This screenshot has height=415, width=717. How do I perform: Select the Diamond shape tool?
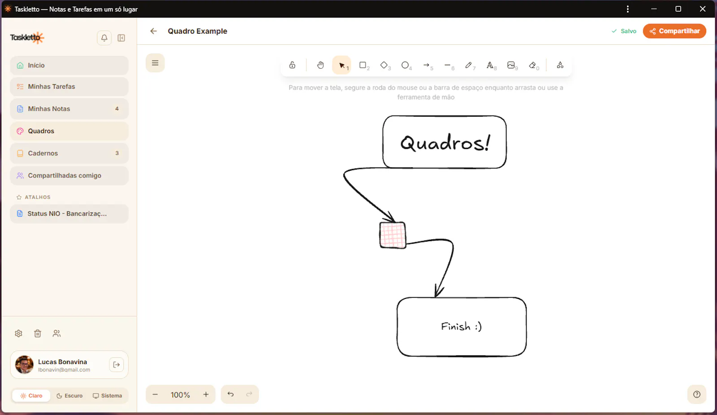pyautogui.click(x=384, y=65)
